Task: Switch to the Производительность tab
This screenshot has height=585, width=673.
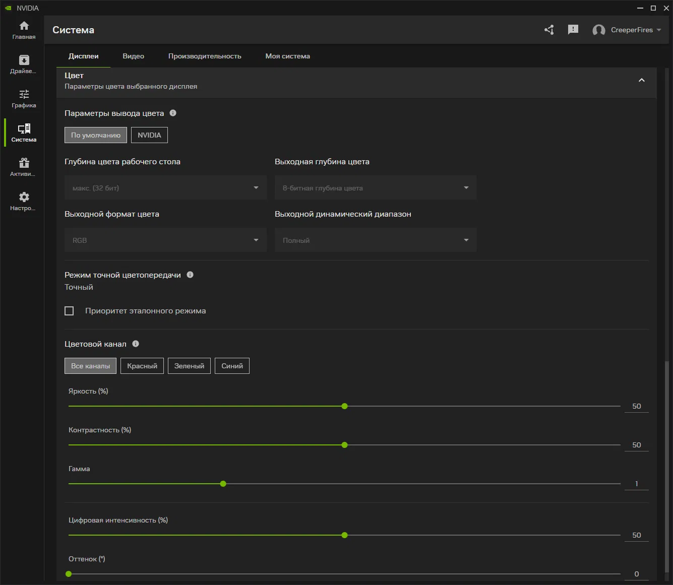Action: click(205, 56)
